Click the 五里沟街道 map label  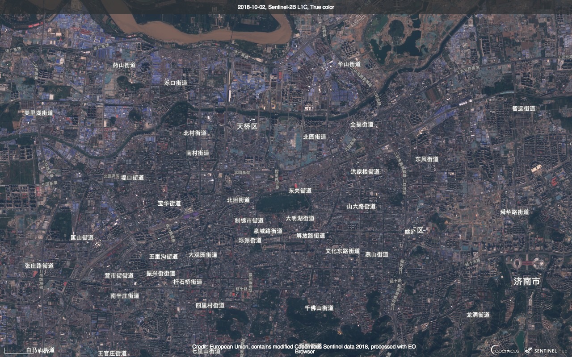pos(164,257)
